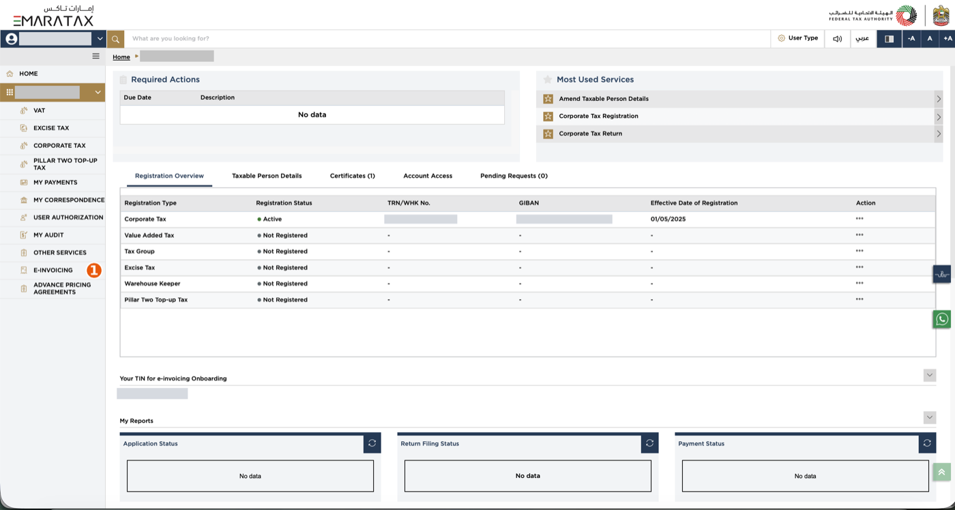
Task: Open actions menu for Excise Tax row
Action: tap(859, 267)
